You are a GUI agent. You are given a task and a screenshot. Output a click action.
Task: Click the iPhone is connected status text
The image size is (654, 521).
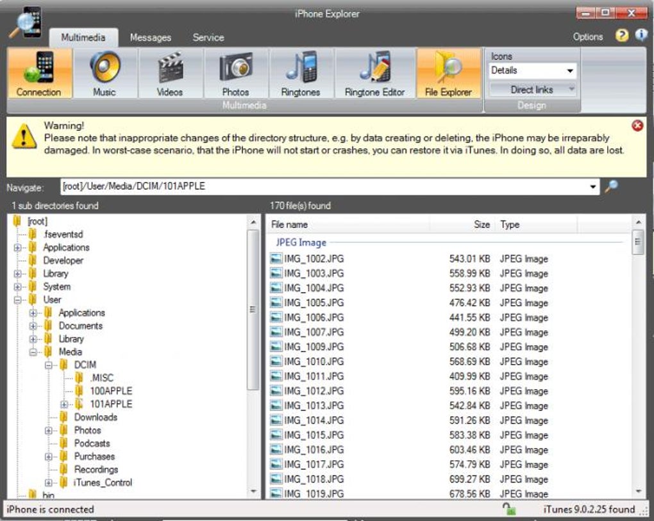click(x=50, y=509)
